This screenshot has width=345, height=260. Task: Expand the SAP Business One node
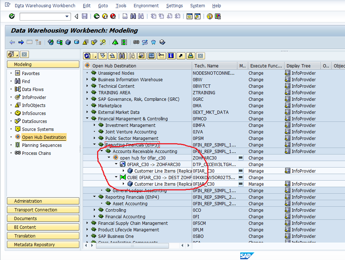(87, 236)
